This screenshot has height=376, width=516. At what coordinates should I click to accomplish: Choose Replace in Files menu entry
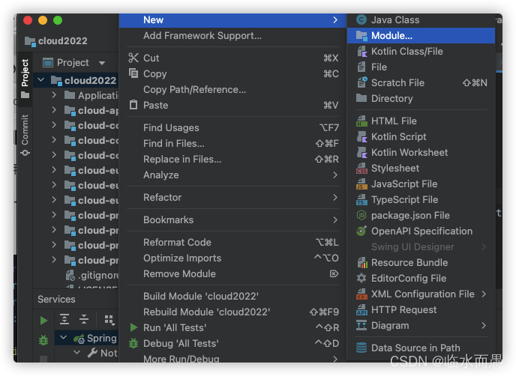(232, 159)
